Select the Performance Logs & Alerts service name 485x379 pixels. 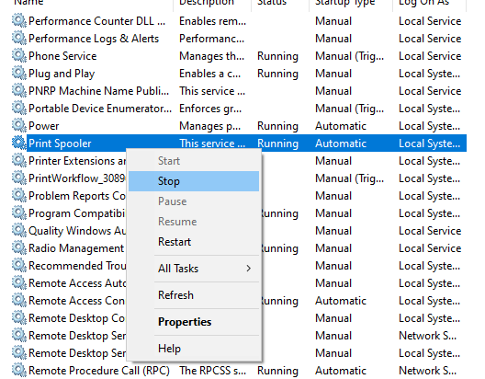[x=94, y=39]
